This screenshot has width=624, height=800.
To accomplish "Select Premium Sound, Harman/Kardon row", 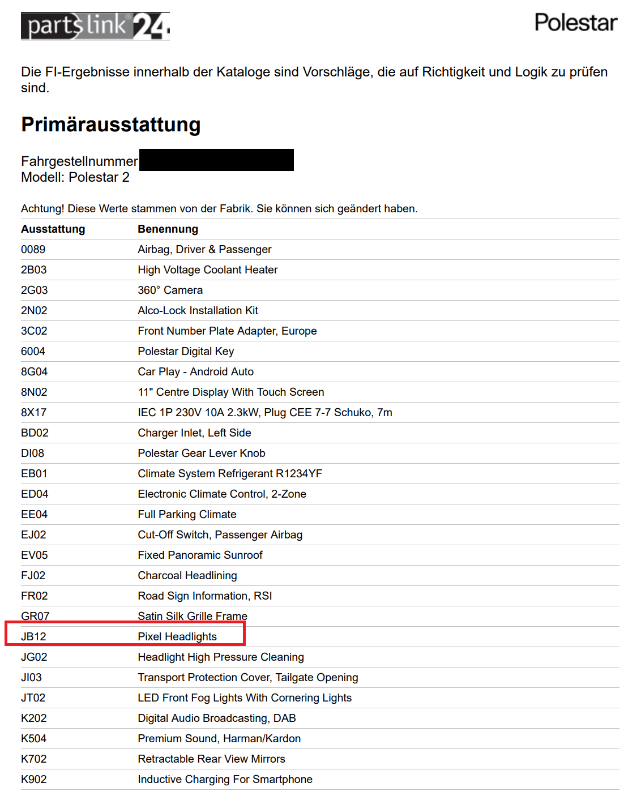I will pos(219,738).
